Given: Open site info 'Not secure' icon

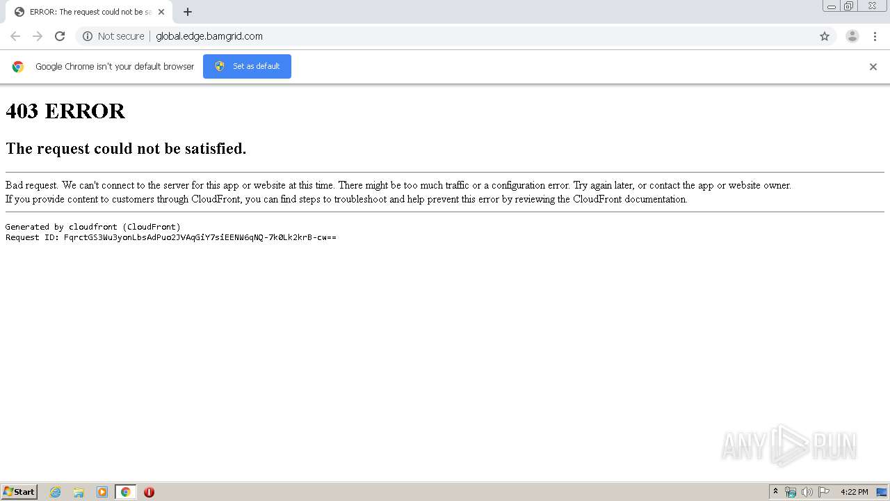Looking at the screenshot, I should 88,36.
